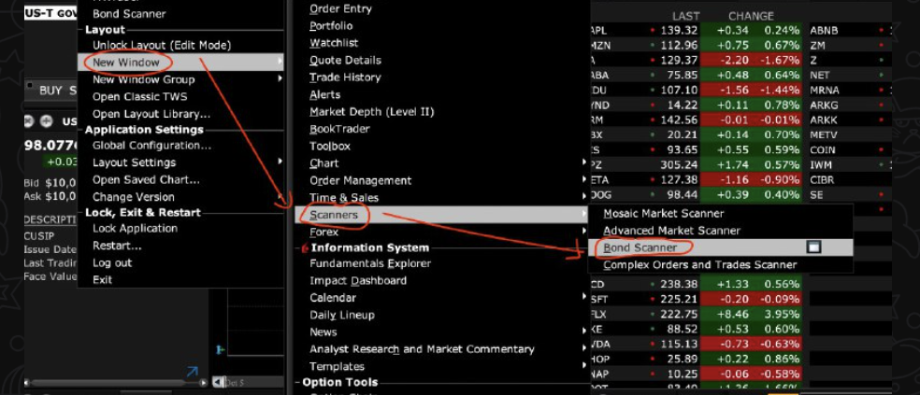This screenshot has width=920, height=395.
Task: Click the blue pop-out arrow icon
Action: 193,372
